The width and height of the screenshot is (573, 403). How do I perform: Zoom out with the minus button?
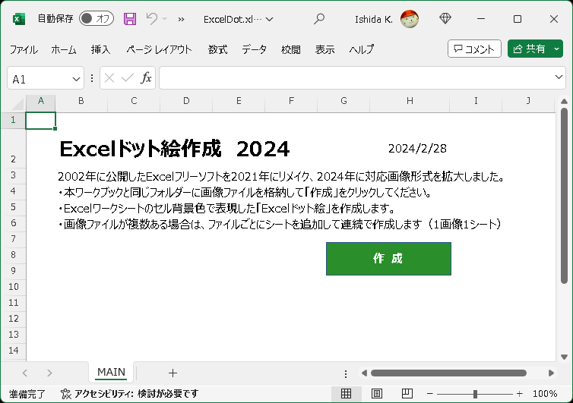[430, 394]
